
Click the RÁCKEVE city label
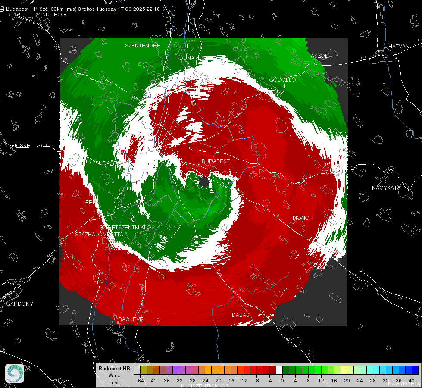click(x=131, y=319)
